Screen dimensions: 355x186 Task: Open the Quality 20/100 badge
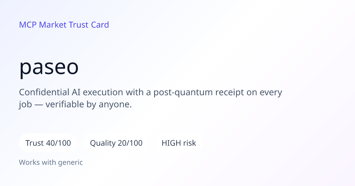(x=116, y=143)
